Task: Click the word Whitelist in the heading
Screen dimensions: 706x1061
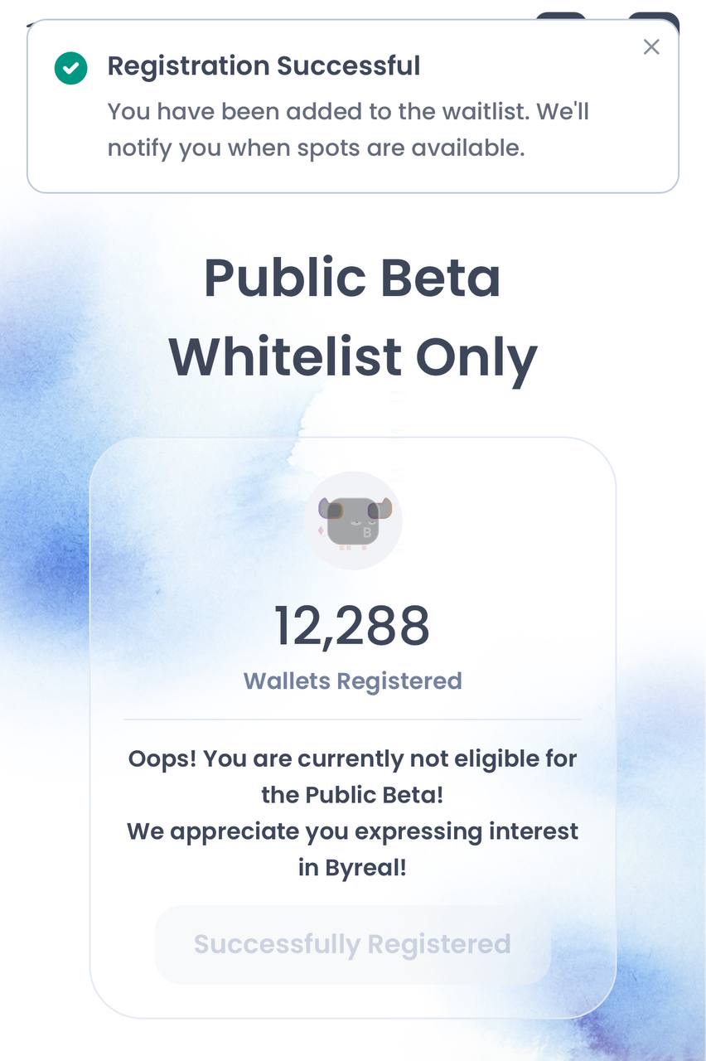Action: tap(285, 358)
